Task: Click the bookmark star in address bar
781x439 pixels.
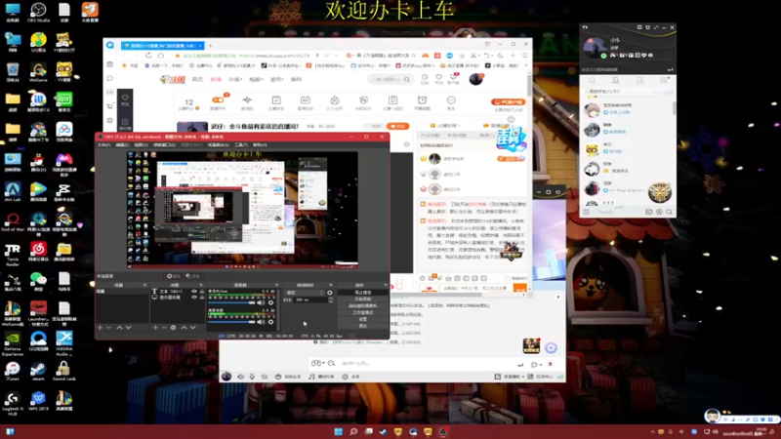Action: pos(178,56)
